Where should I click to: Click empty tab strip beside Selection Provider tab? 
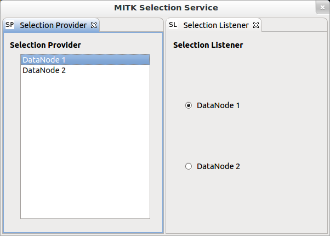point(132,25)
